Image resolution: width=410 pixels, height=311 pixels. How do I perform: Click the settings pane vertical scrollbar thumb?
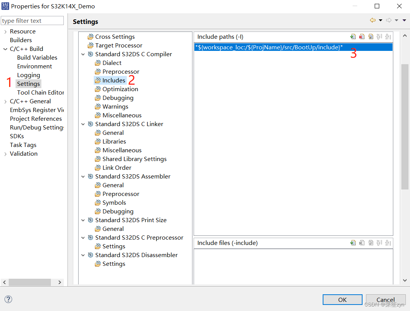pyautogui.click(x=405, y=127)
